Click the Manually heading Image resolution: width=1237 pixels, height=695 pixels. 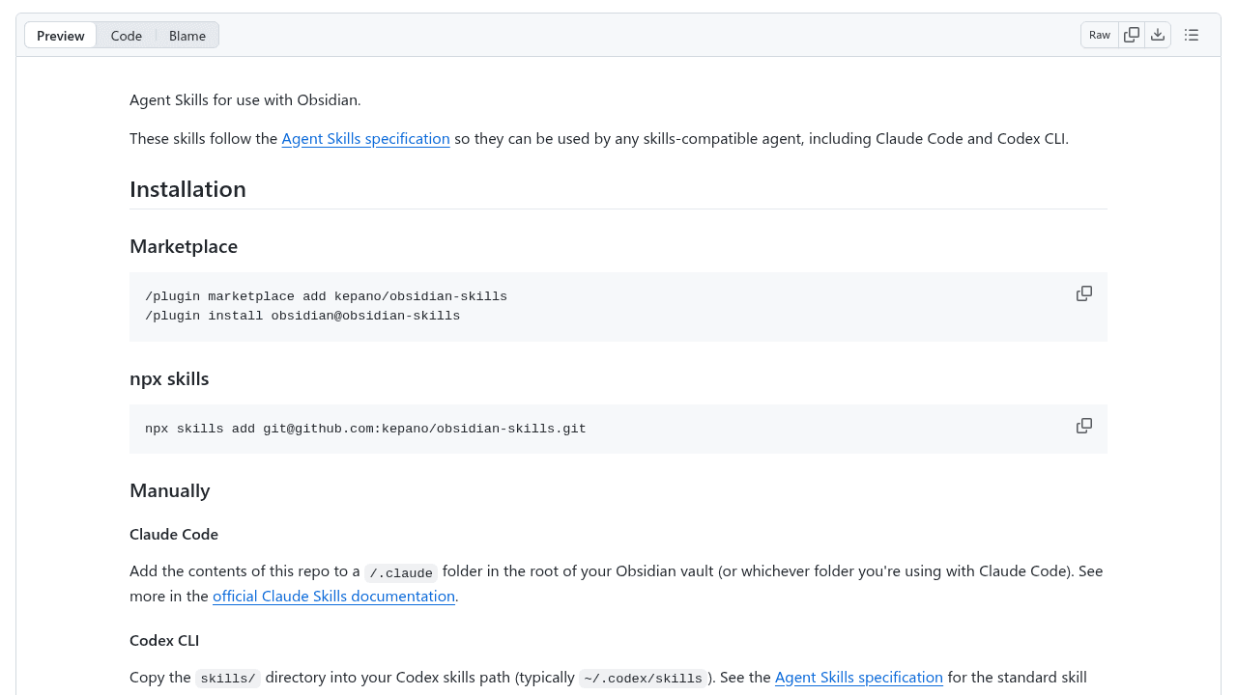pyautogui.click(x=170, y=490)
